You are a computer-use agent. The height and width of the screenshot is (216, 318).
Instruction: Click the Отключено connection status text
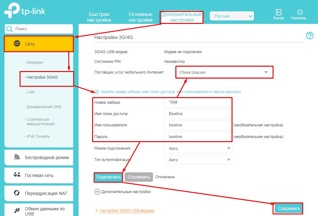click(x=165, y=177)
